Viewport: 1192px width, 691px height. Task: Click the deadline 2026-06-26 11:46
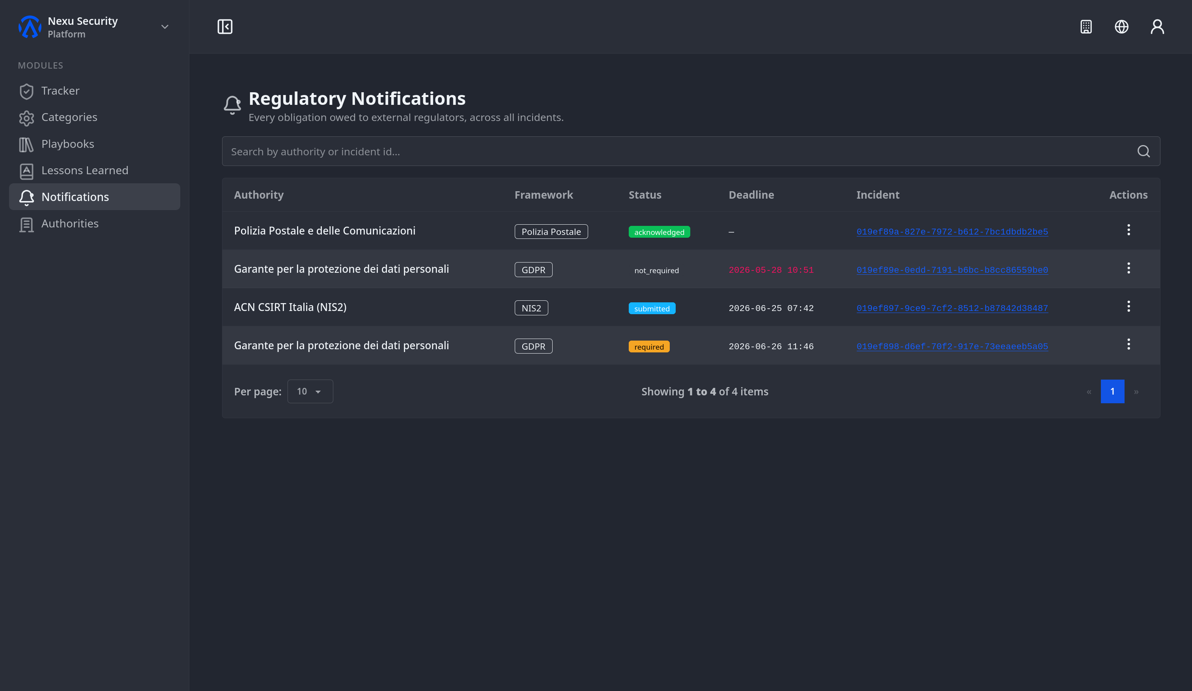771,346
